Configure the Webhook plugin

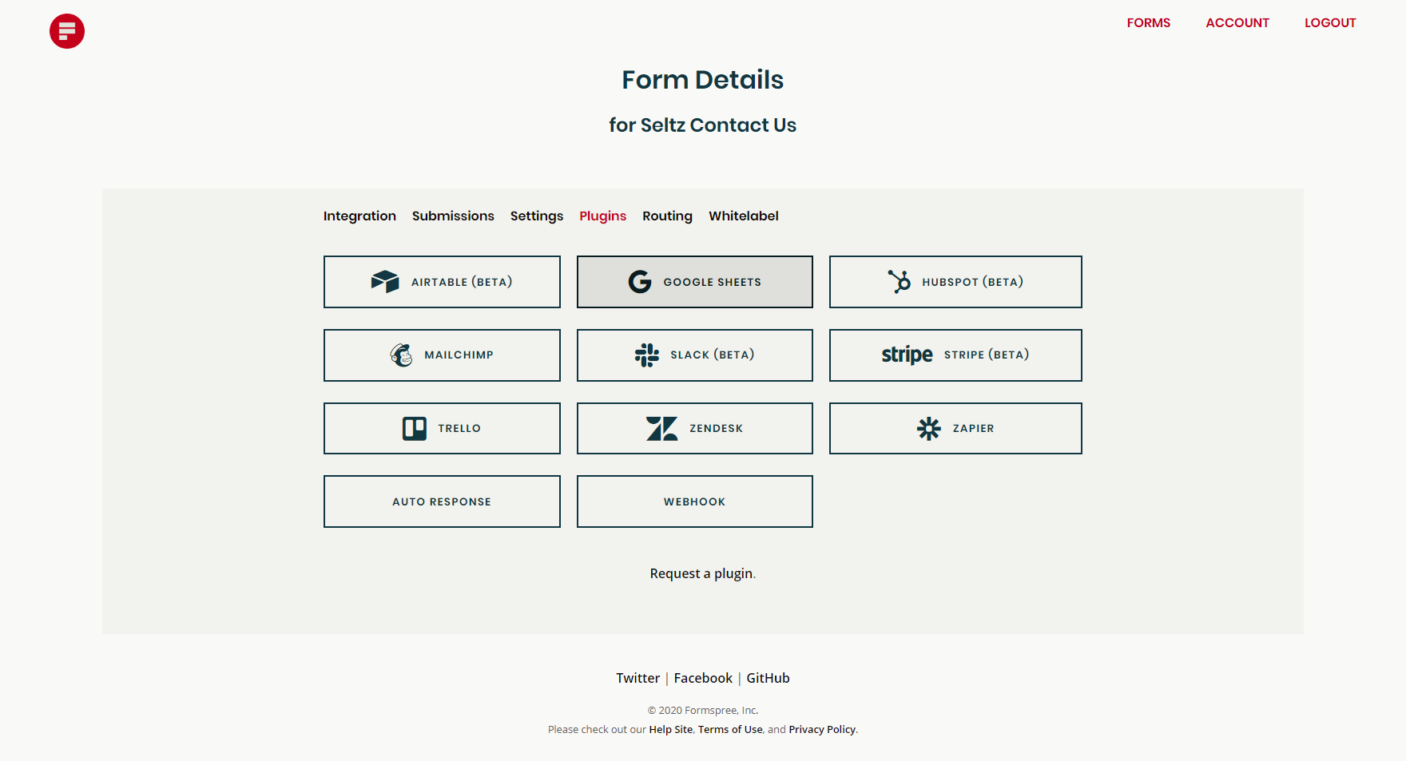693,501
